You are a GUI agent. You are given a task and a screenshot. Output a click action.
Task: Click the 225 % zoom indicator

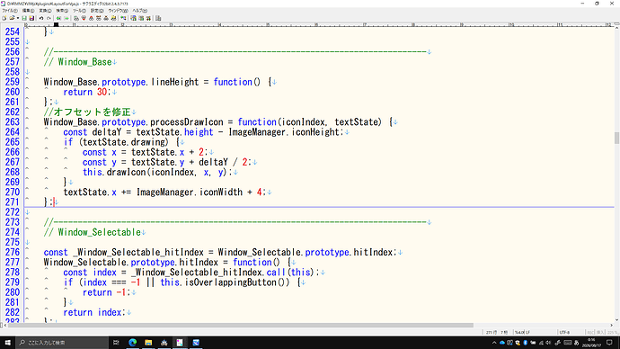click(x=613, y=333)
